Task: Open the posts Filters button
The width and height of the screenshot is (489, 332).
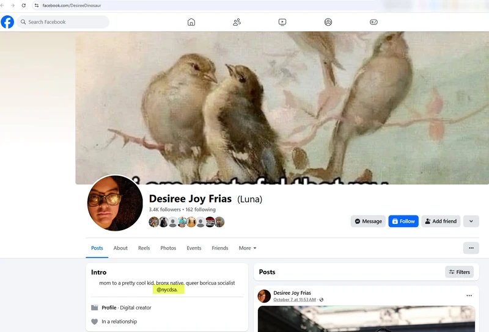Action: pyautogui.click(x=459, y=272)
